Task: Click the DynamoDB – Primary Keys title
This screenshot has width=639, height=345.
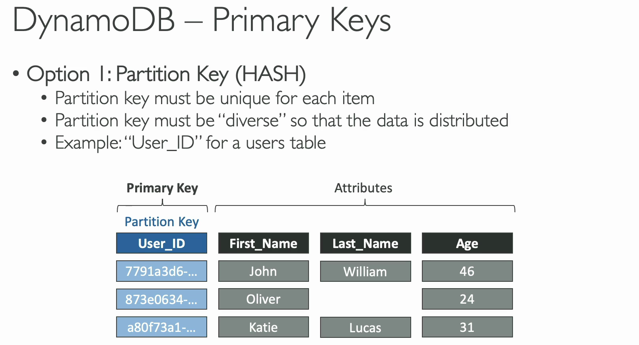Action: coord(202,20)
